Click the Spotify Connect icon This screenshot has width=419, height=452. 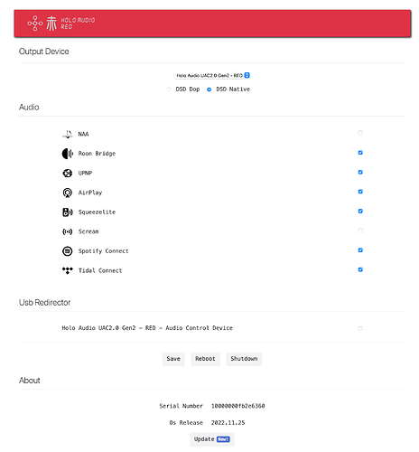tap(68, 251)
